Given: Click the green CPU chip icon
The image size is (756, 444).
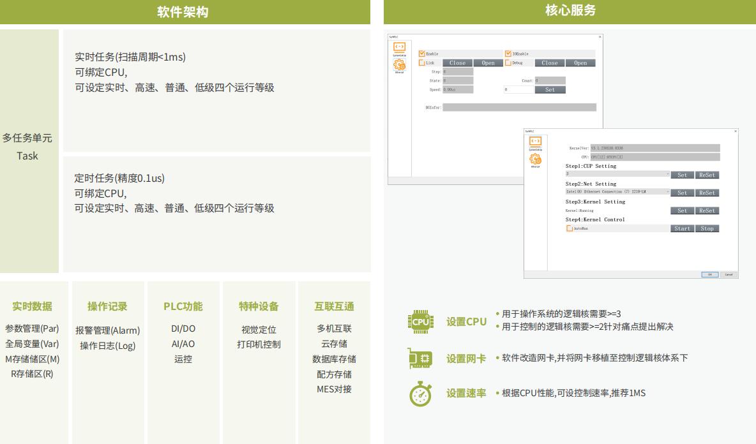Looking at the screenshot, I should (420, 322).
